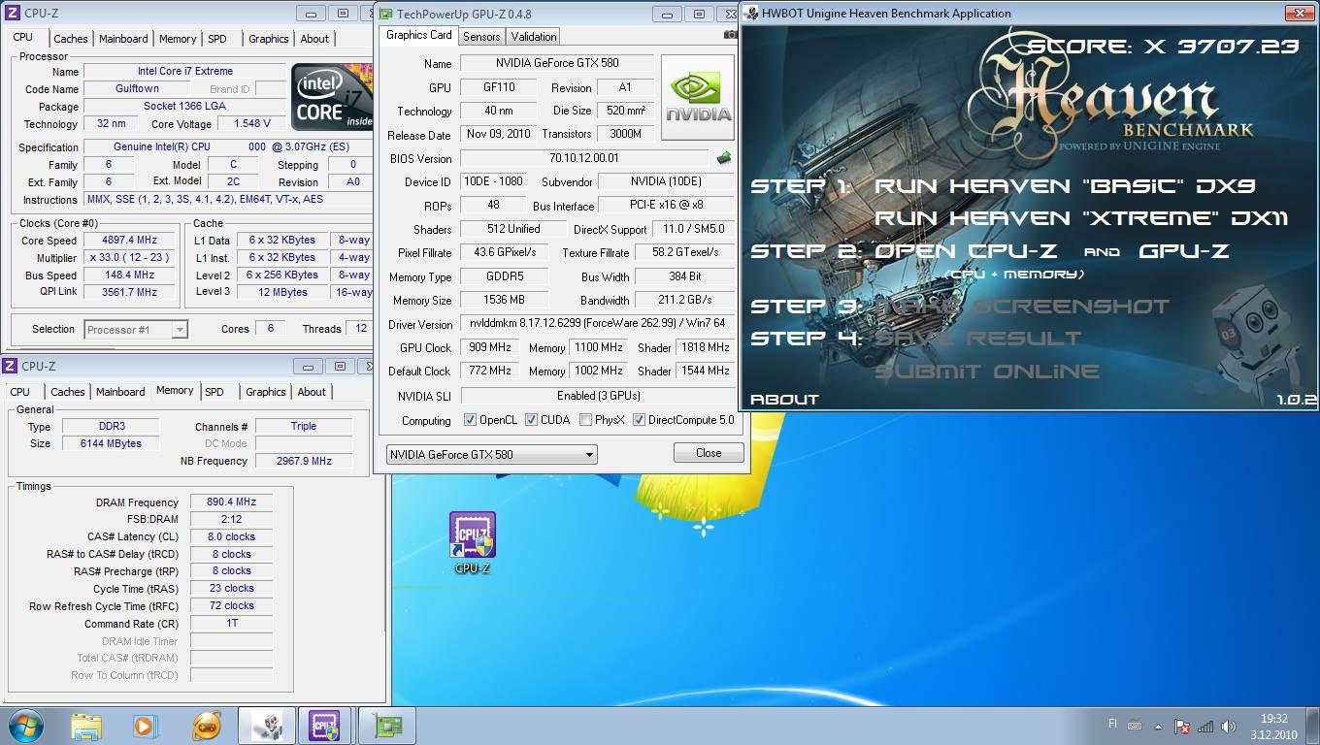Switch to GPU-Z taskbar button

coord(386,726)
